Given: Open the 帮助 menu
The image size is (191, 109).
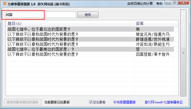Looking at the screenshot, I should [160, 4].
